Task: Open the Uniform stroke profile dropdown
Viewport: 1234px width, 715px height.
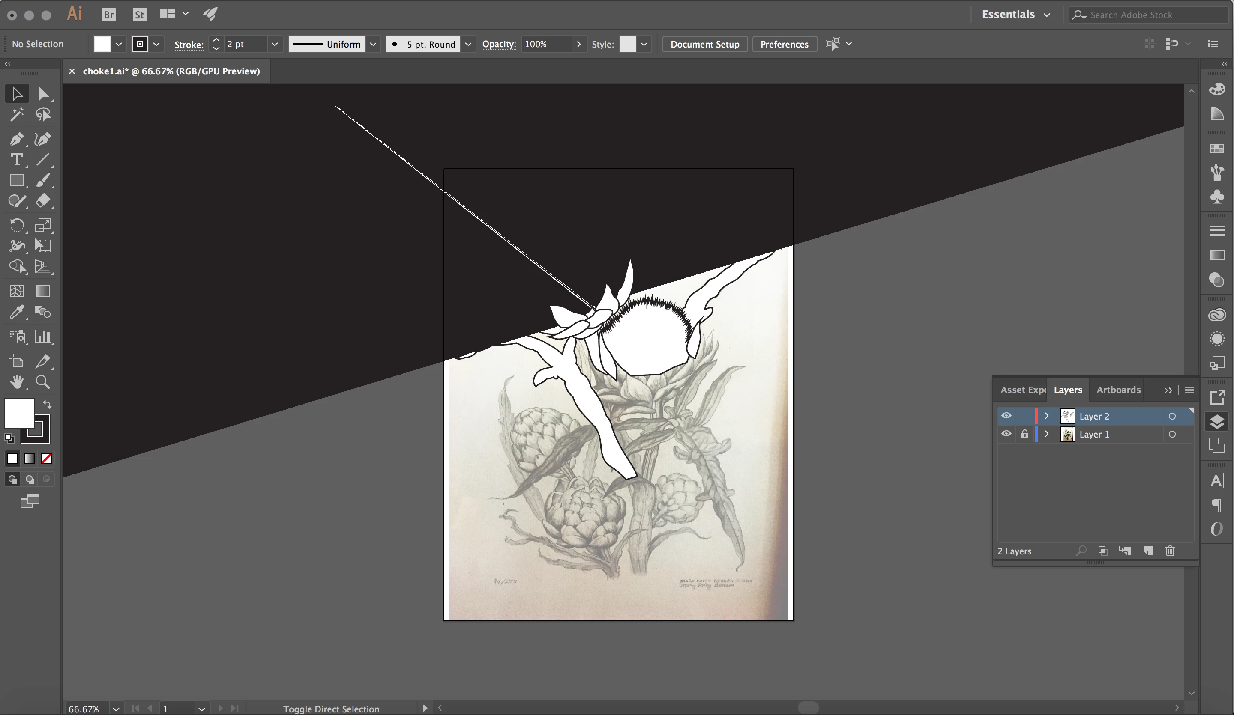Action: (x=373, y=44)
